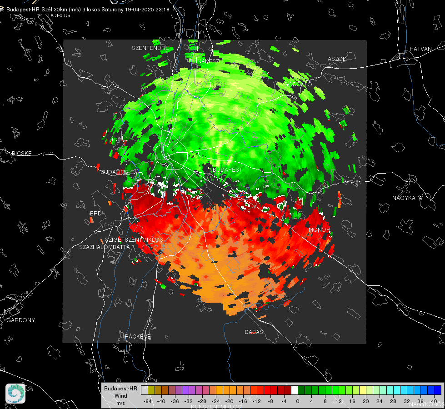Click the SZIGETSZENTMIKLÓS label
The height and width of the screenshot is (409, 445).
134,239
